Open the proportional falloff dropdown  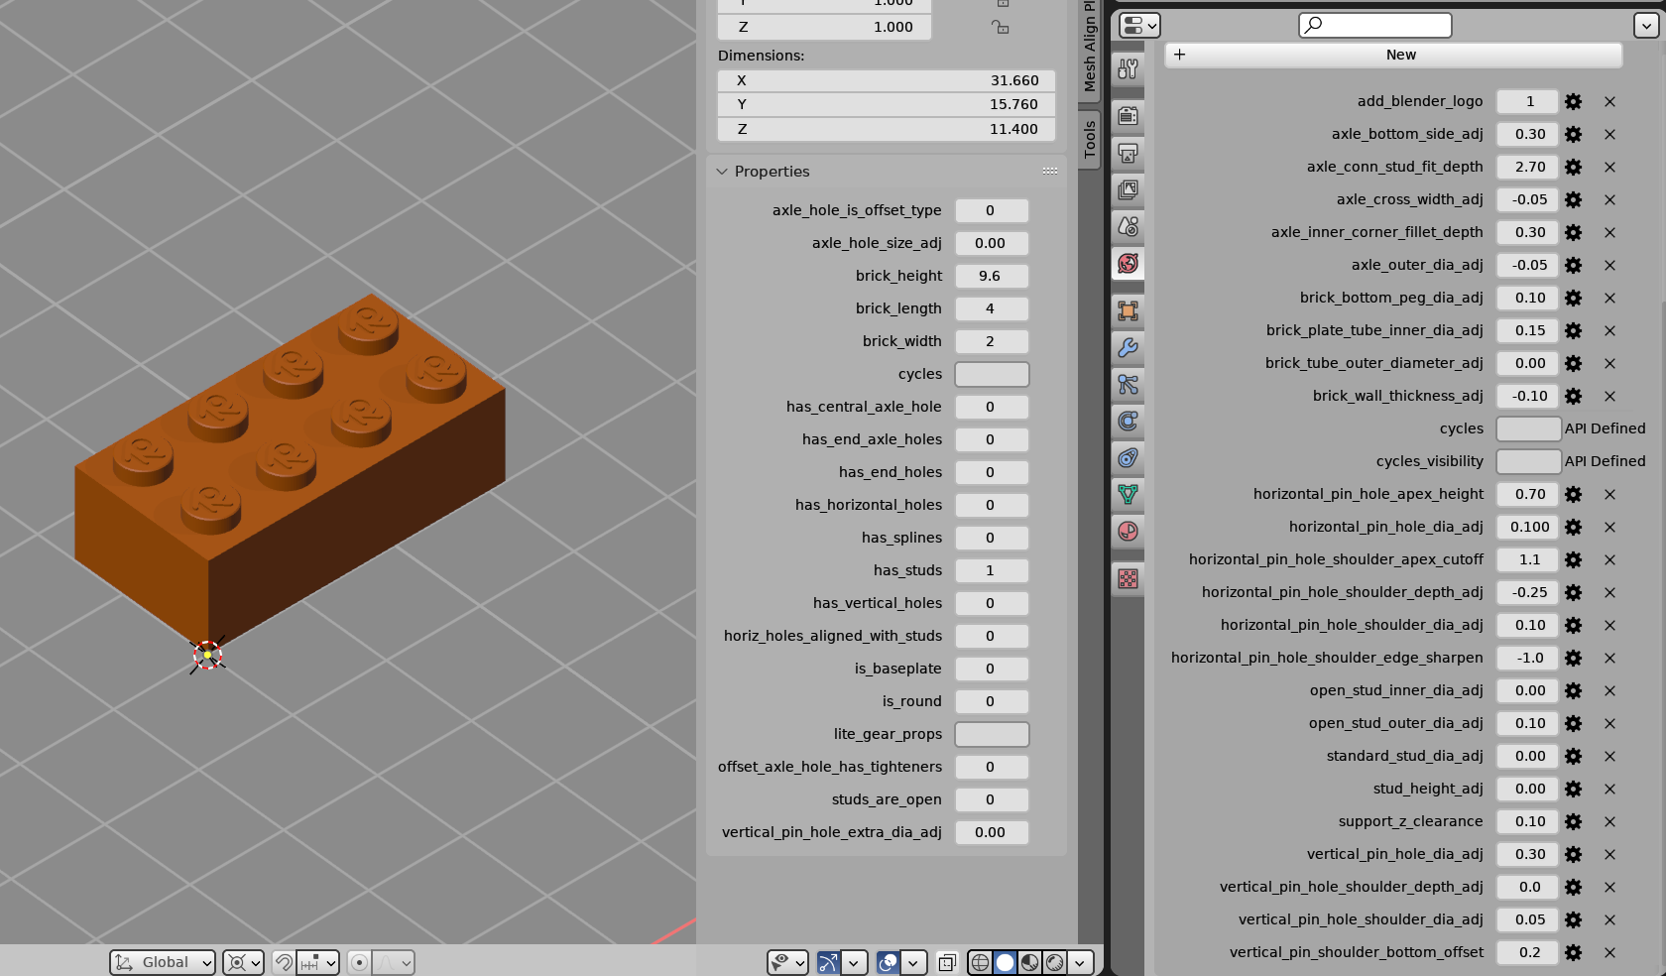point(394,962)
